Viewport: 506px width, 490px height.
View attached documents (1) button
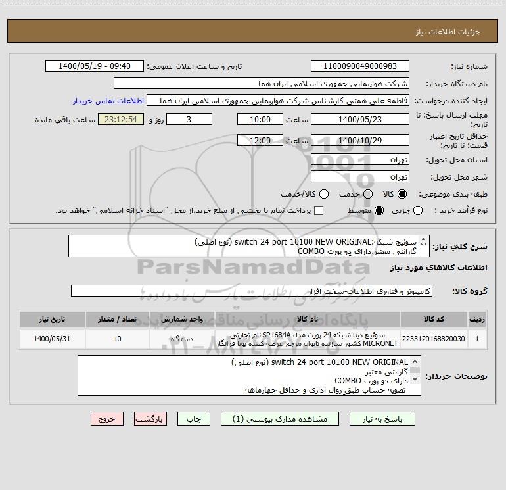280,419
